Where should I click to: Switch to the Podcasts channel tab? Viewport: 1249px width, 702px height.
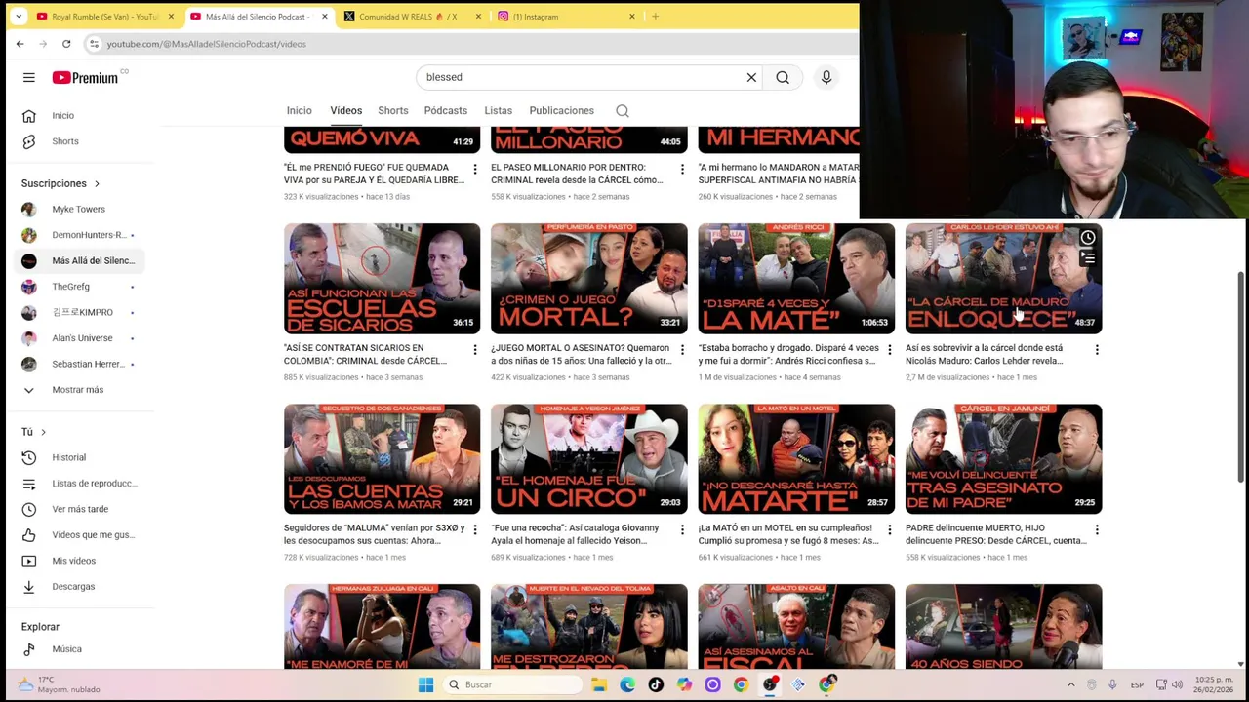pyautogui.click(x=446, y=110)
